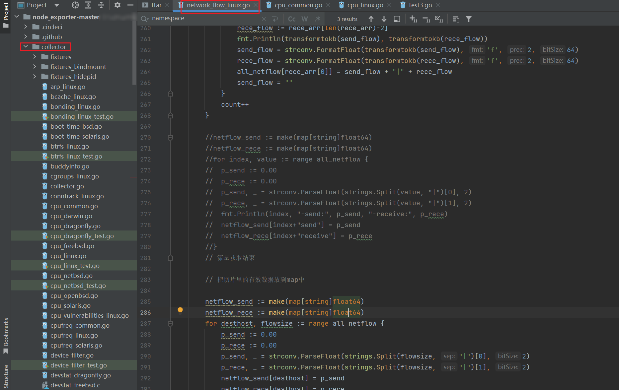Toggle multiline search mode icon
Screen dimensions: 619x390
point(456,19)
